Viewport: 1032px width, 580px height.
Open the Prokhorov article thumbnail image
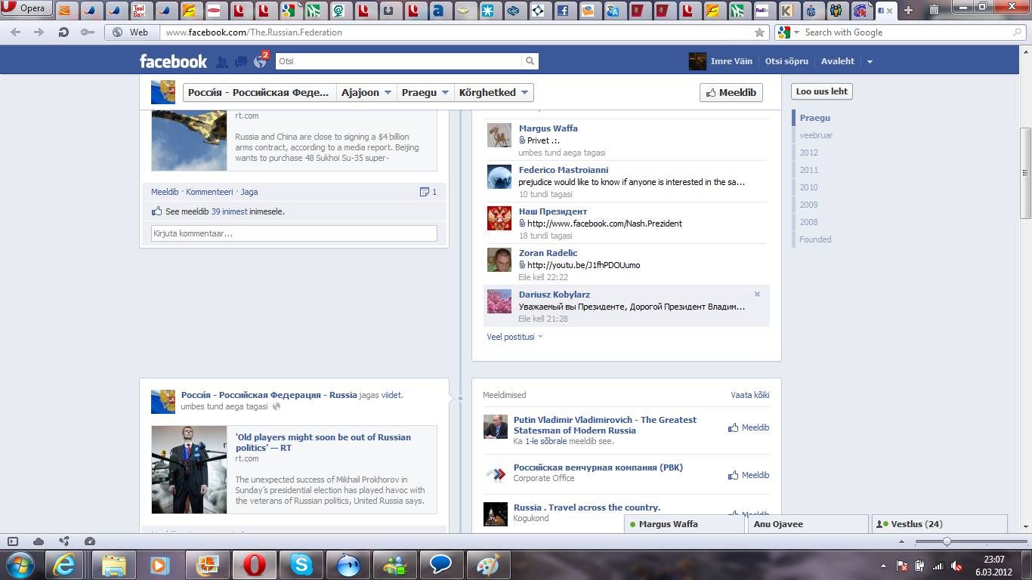[189, 470]
